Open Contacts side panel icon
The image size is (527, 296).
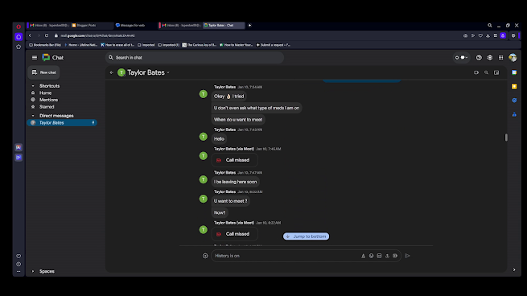point(514,114)
